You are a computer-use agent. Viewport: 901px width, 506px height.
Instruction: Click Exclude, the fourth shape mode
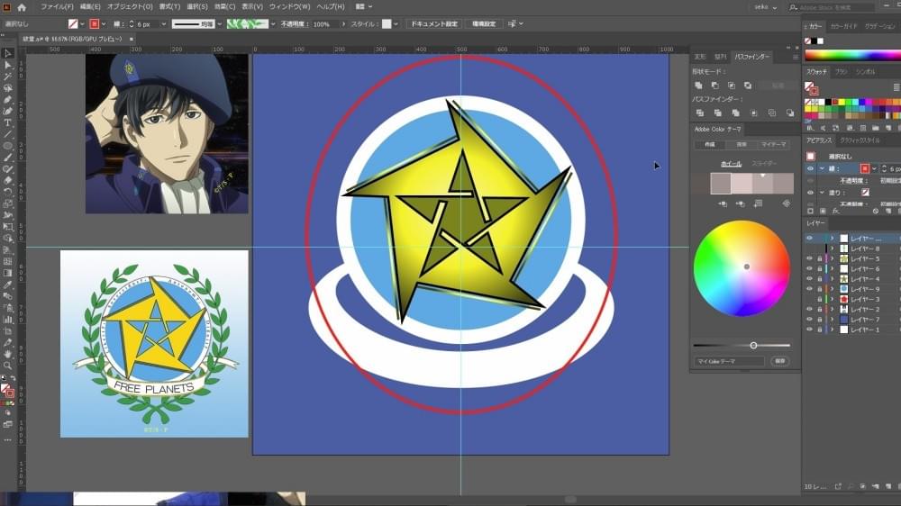[x=748, y=86]
